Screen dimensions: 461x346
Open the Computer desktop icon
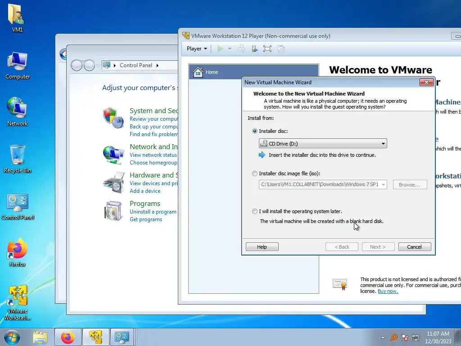click(x=18, y=65)
